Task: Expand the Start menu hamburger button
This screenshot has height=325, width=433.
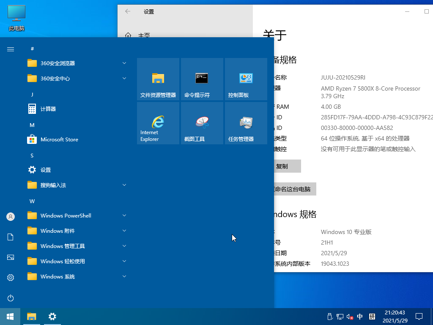Action: point(11,49)
